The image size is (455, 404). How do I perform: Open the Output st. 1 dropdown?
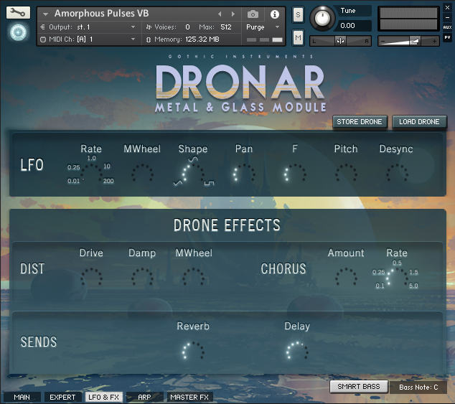pyautogui.click(x=88, y=27)
